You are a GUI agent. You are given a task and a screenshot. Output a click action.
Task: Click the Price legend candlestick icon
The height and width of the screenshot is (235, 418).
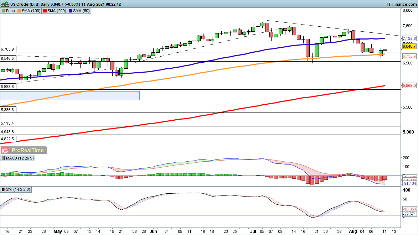4,11
